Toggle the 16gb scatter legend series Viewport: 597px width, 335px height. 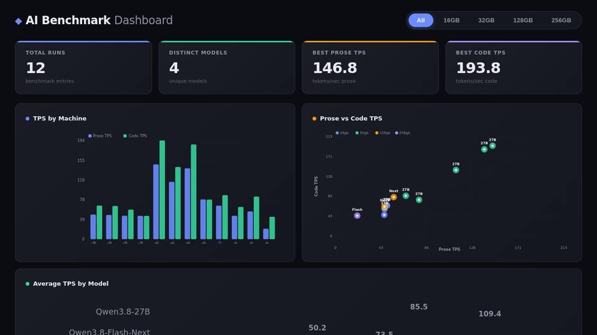pos(342,133)
